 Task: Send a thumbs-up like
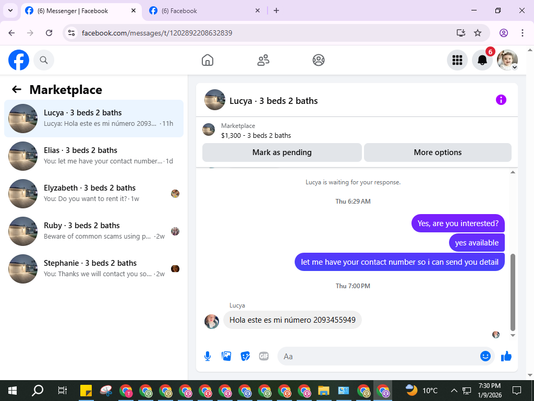pyautogui.click(x=506, y=356)
